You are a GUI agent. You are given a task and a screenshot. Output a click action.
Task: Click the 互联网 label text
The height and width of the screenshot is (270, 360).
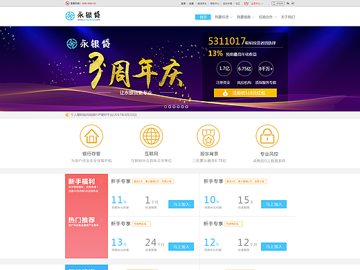[152, 154]
